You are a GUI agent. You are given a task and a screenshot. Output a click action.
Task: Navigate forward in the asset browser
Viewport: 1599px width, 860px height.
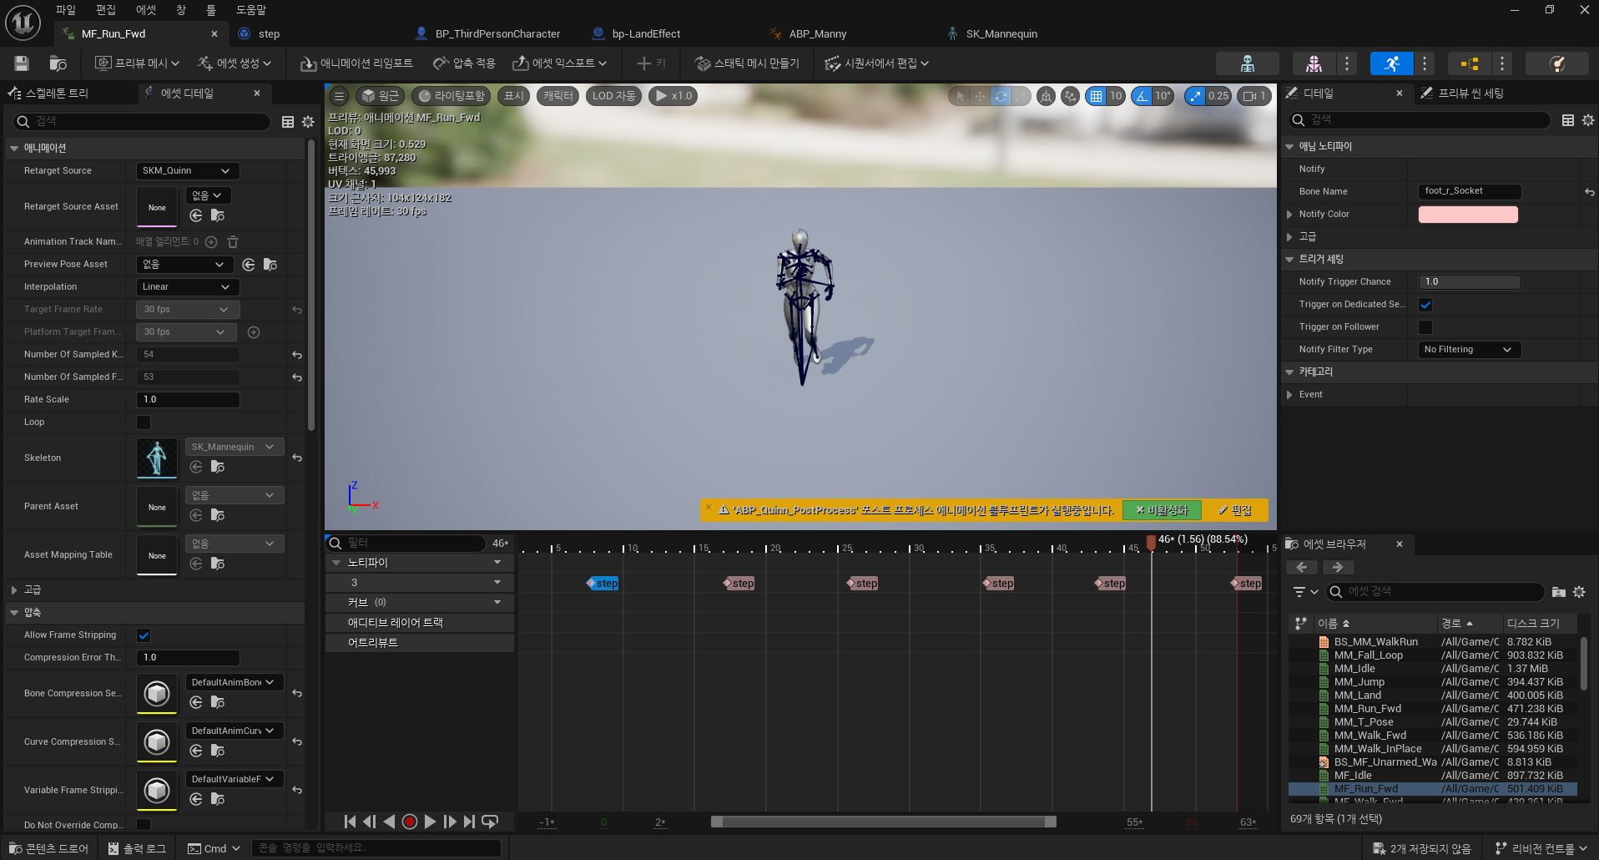[x=1338, y=568]
